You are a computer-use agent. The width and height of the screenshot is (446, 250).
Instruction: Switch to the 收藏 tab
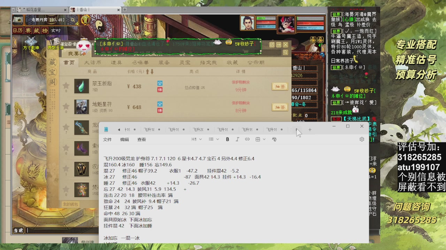(x=232, y=62)
